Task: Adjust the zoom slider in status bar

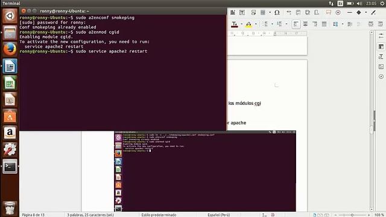Action: (352, 215)
